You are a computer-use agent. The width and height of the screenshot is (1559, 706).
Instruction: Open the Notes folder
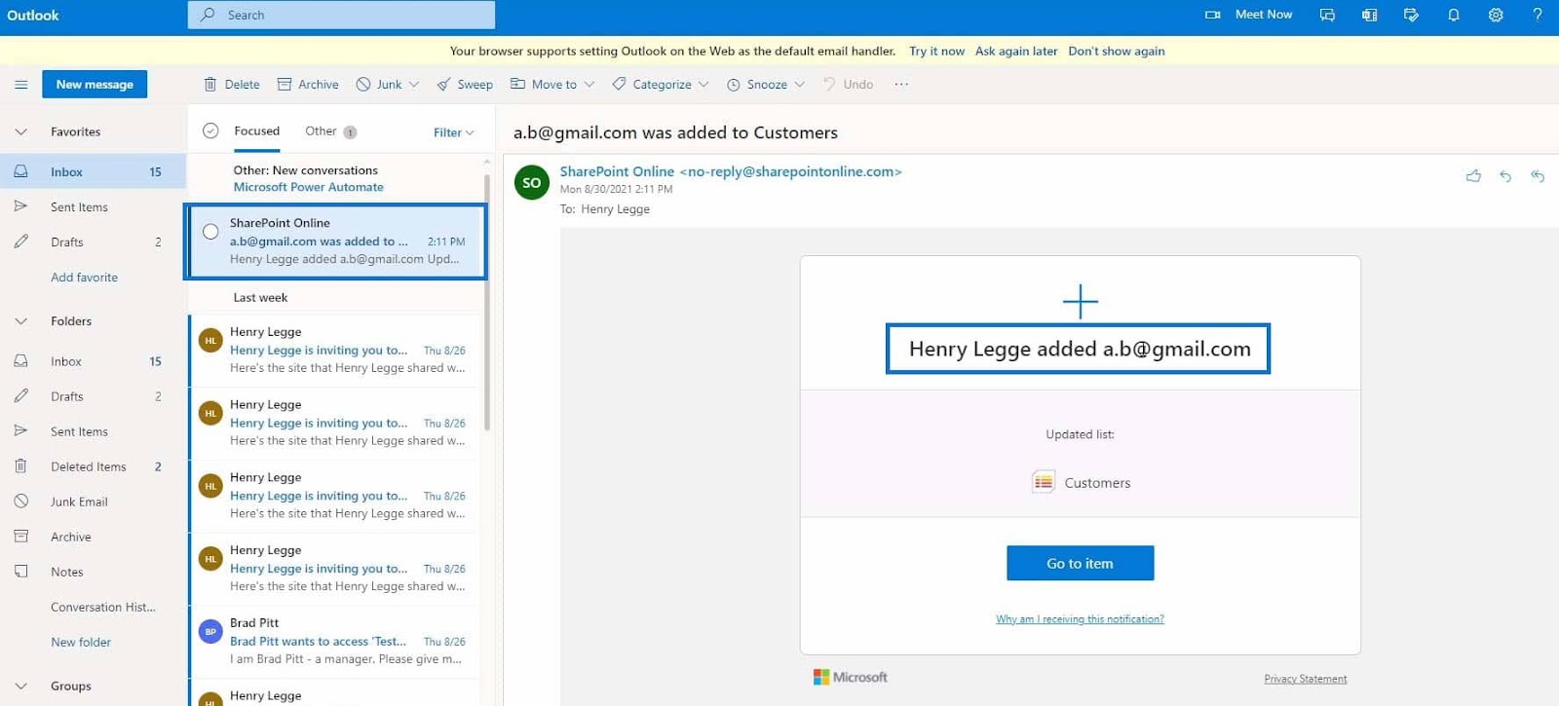click(67, 573)
